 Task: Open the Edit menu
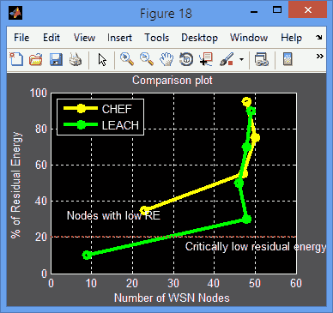point(51,38)
